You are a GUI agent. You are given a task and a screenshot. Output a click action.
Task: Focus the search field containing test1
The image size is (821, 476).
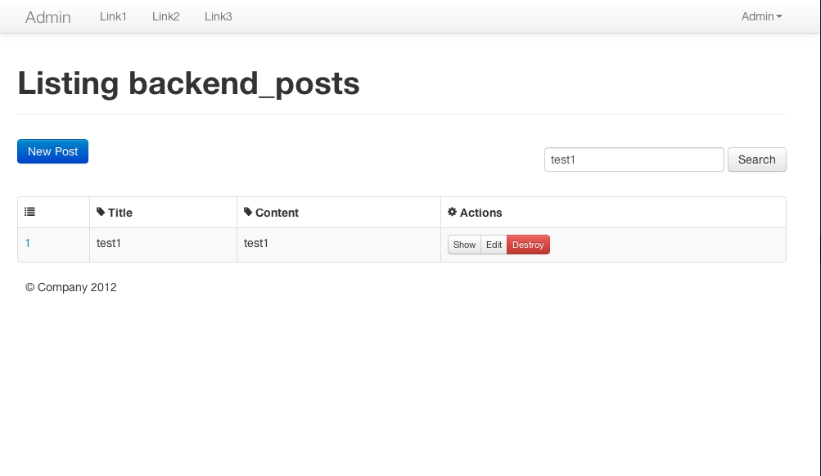click(x=634, y=159)
